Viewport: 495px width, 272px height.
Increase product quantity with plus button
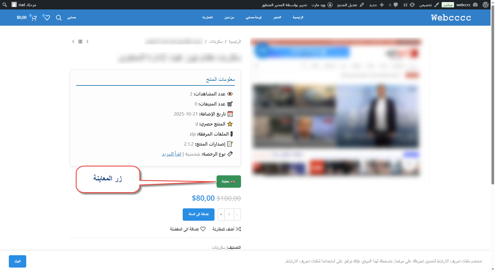coord(221,214)
